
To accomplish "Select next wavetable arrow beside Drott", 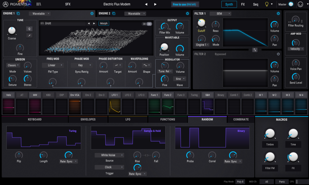I will tap(94, 23).
